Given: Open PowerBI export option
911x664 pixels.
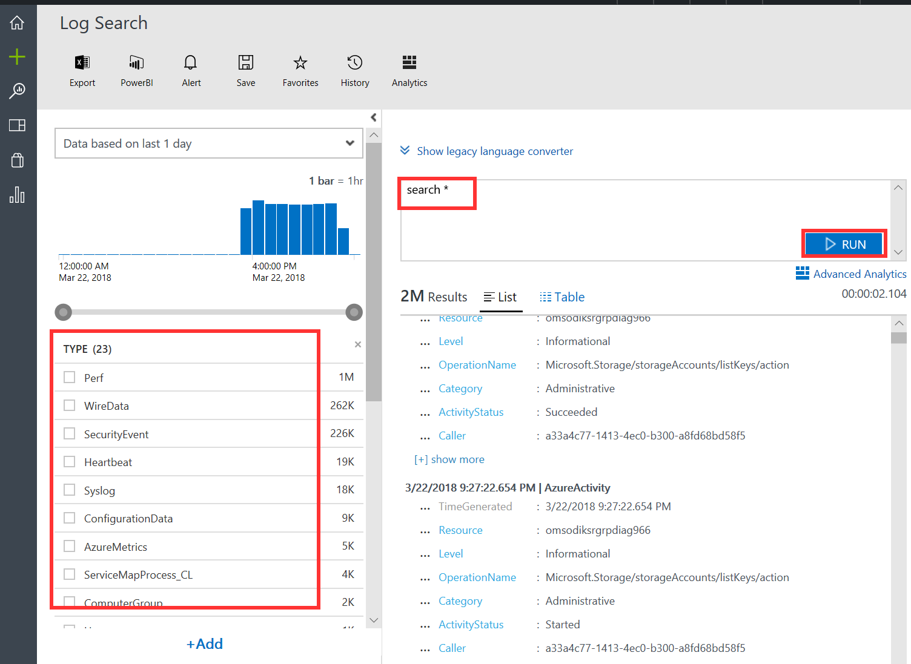Looking at the screenshot, I should pos(137,71).
